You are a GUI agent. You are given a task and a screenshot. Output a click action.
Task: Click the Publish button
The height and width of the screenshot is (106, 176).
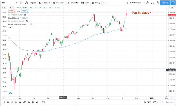click(165, 3)
